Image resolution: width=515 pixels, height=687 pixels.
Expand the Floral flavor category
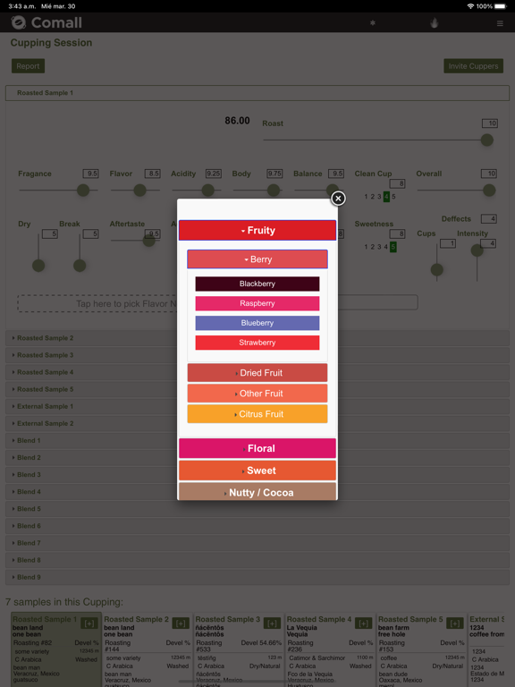(257, 449)
